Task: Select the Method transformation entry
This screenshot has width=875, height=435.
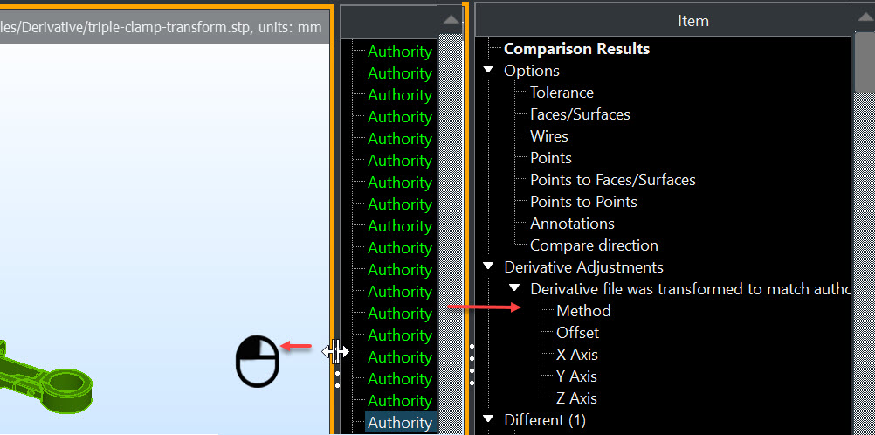Action: pyautogui.click(x=583, y=311)
